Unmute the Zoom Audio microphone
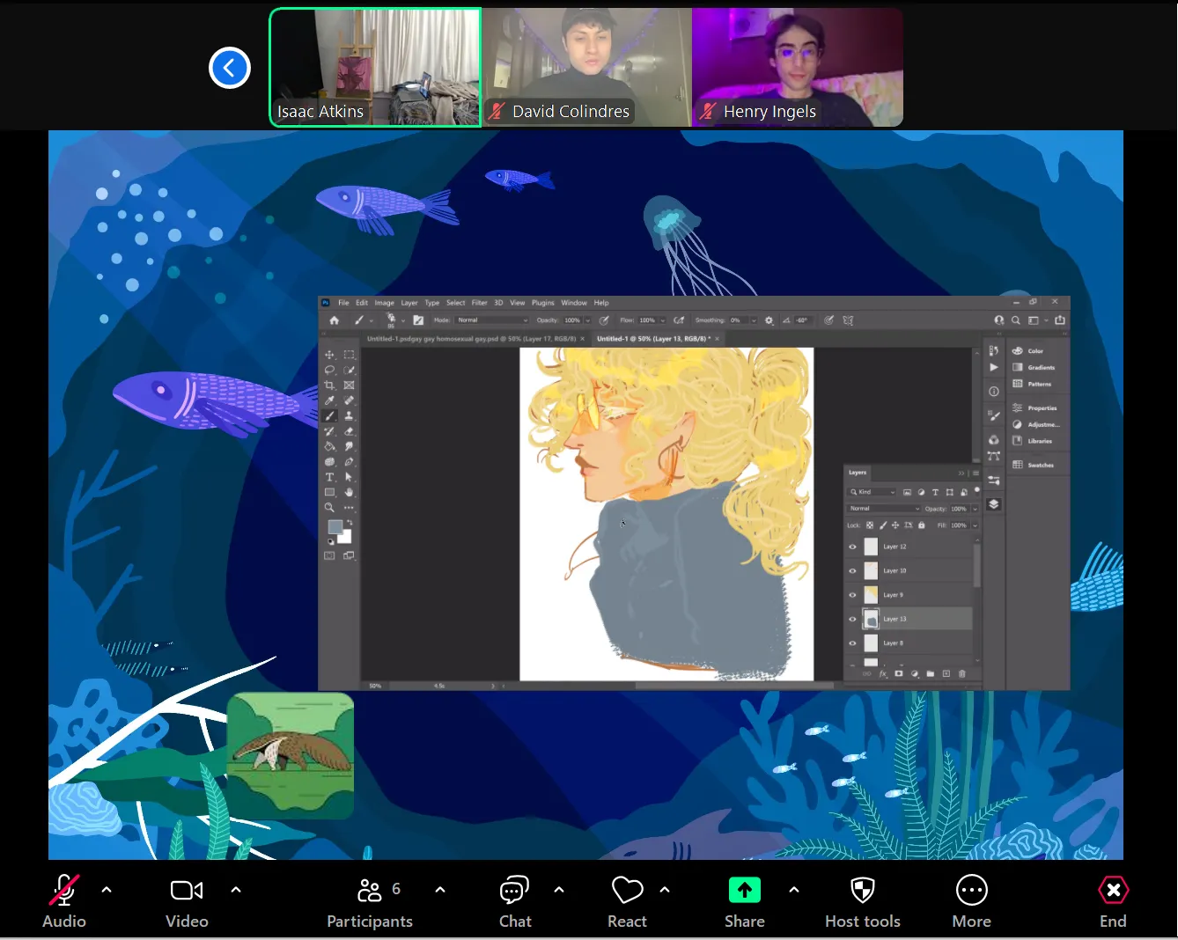 [64, 902]
